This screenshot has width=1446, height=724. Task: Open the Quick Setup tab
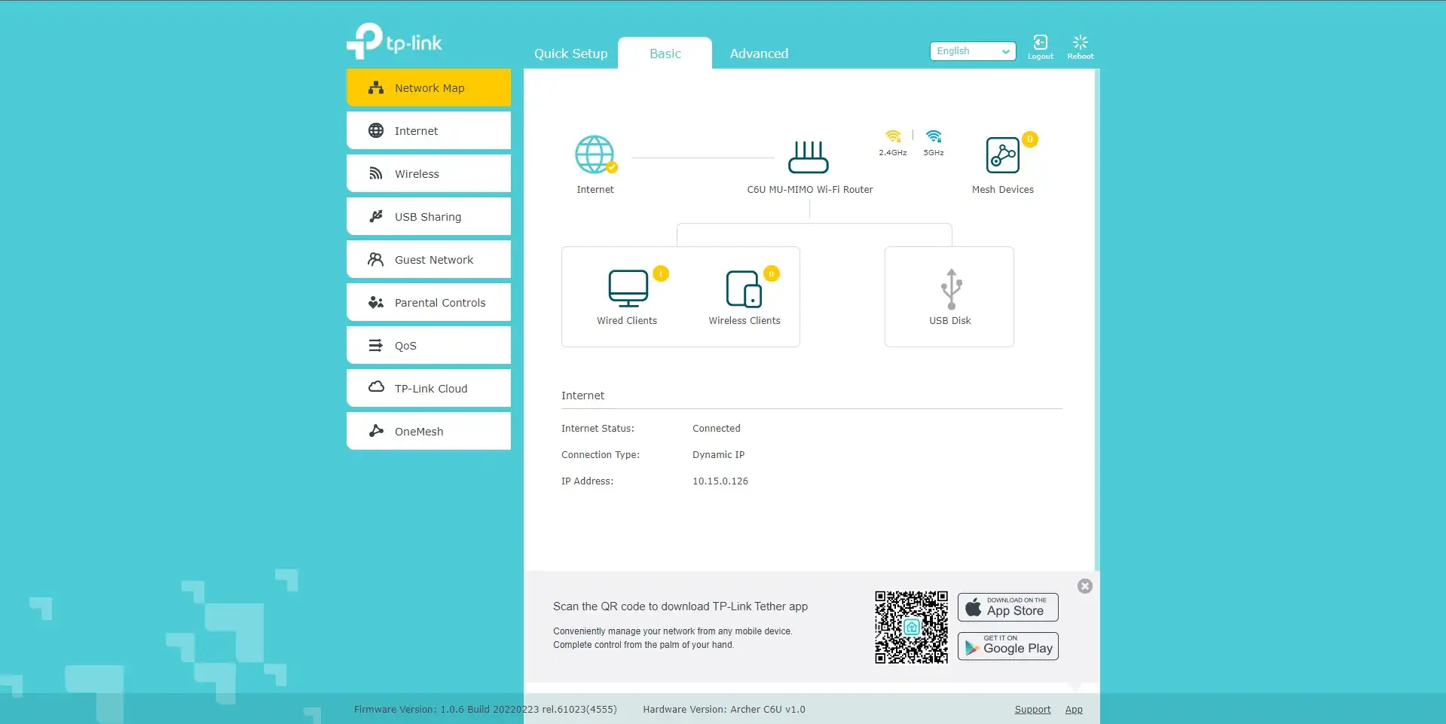(570, 53)
